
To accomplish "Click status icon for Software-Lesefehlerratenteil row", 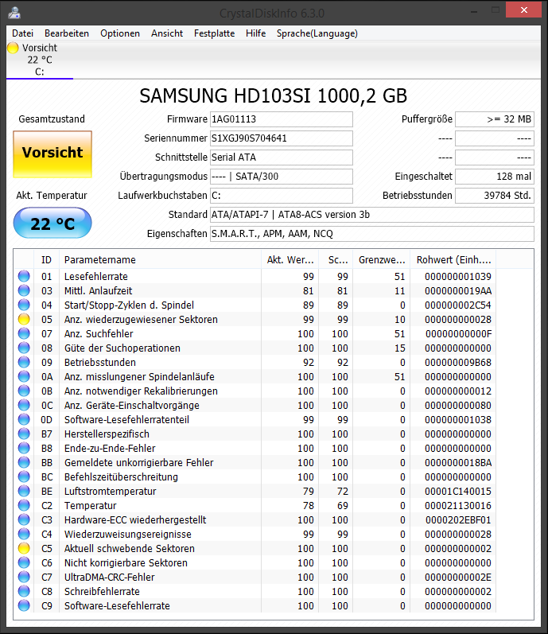I will tap(24, 419).
